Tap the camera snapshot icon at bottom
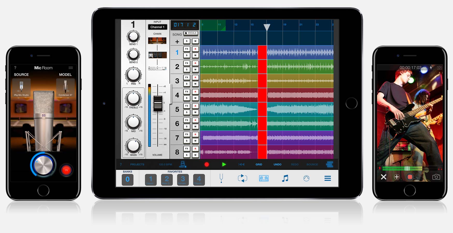 [x=436, y=177]
